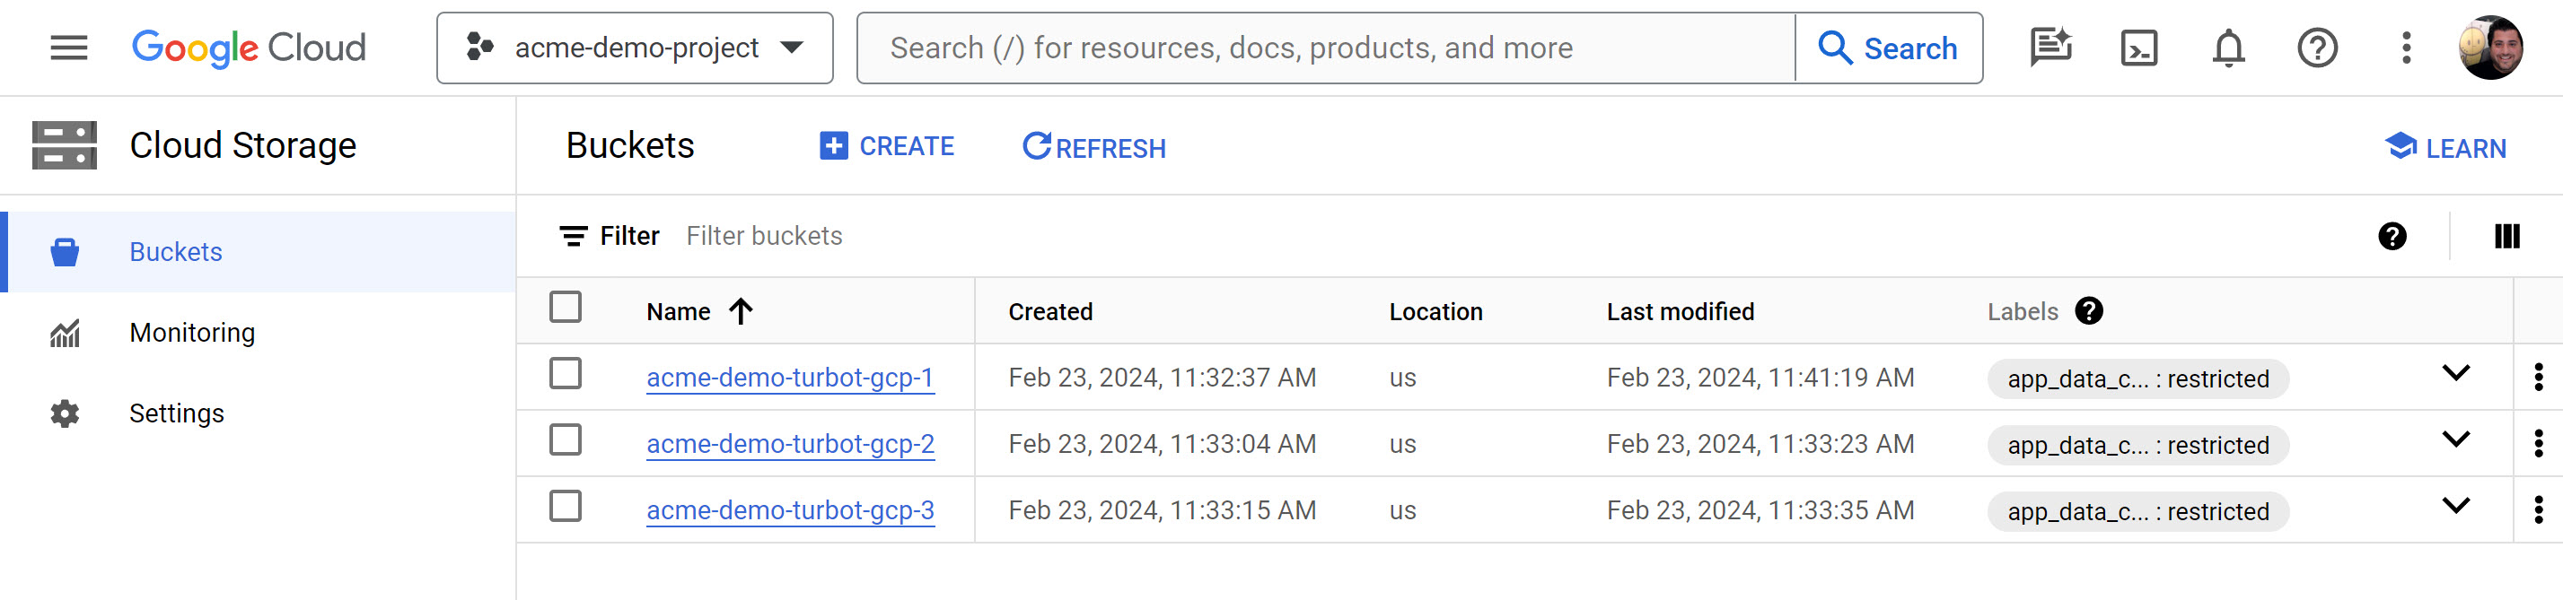
Task: Open the filter help question mark
Action: 2392,236
